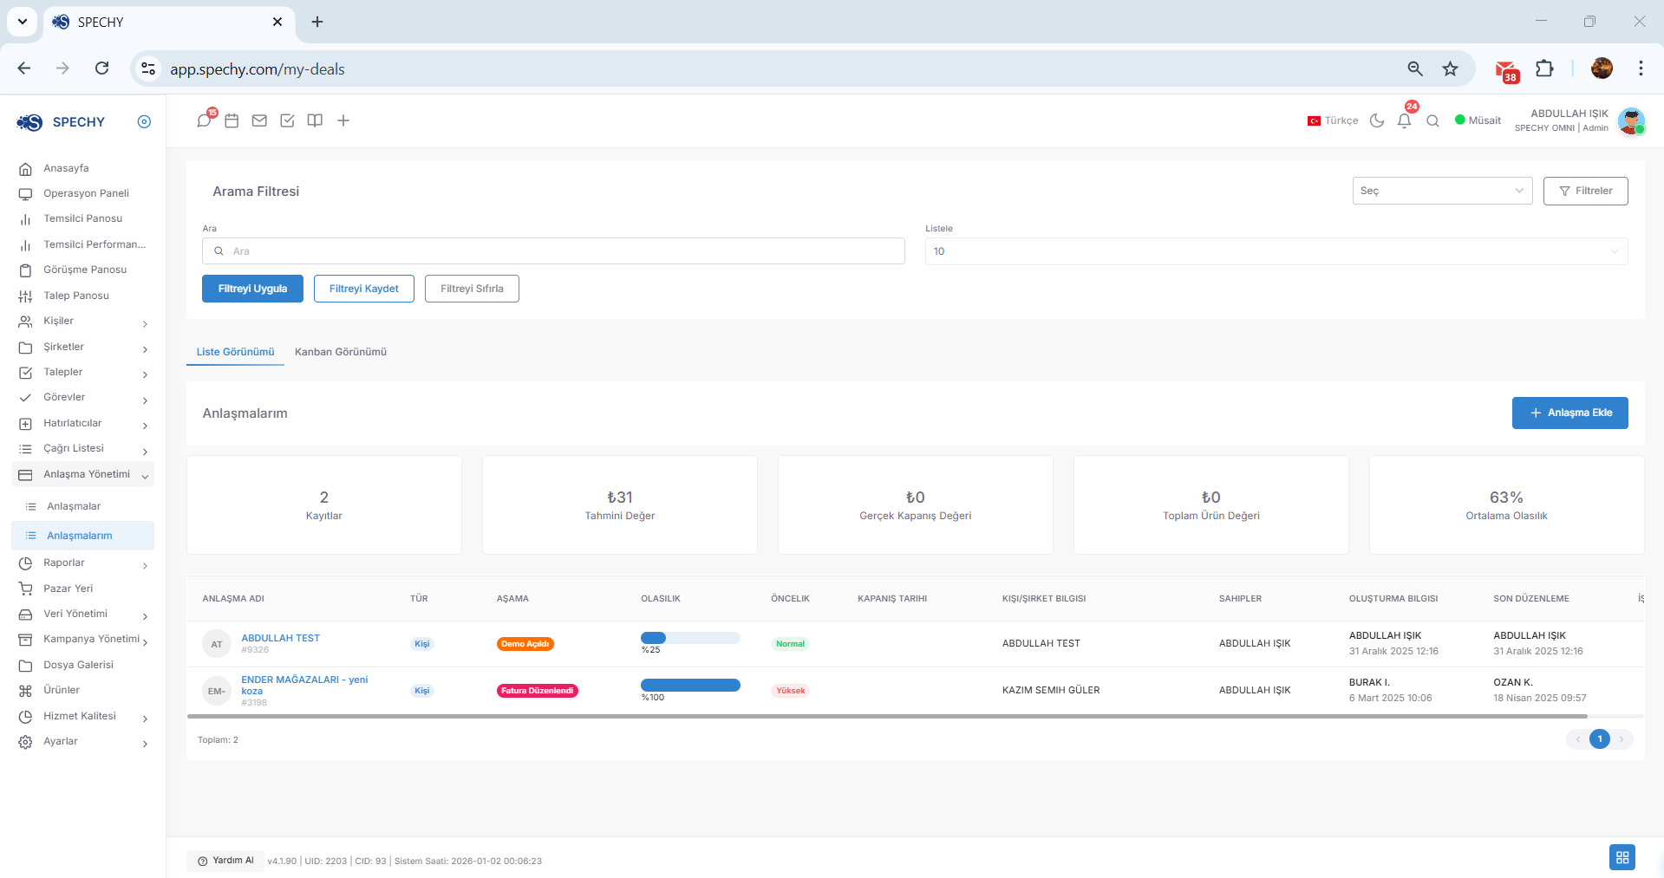Expand the Şirketler sidebar menu
Image resolution: width=1664 pixels, height=878 pixels.
tap(82, 347)
